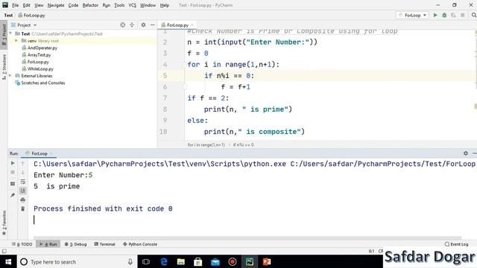The image size is (477, 268).
Task: Run with coverage from the top toolbar
Action: (x=453, y=15)
